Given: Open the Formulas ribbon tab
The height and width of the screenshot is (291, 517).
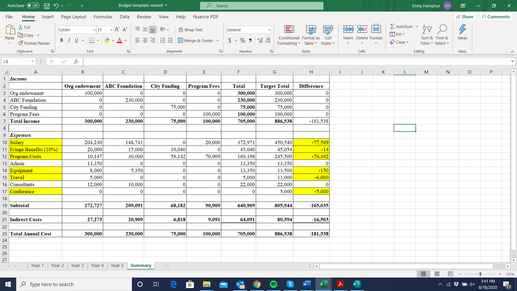Looking at the screenshot, I should click(x=103, y=17).
